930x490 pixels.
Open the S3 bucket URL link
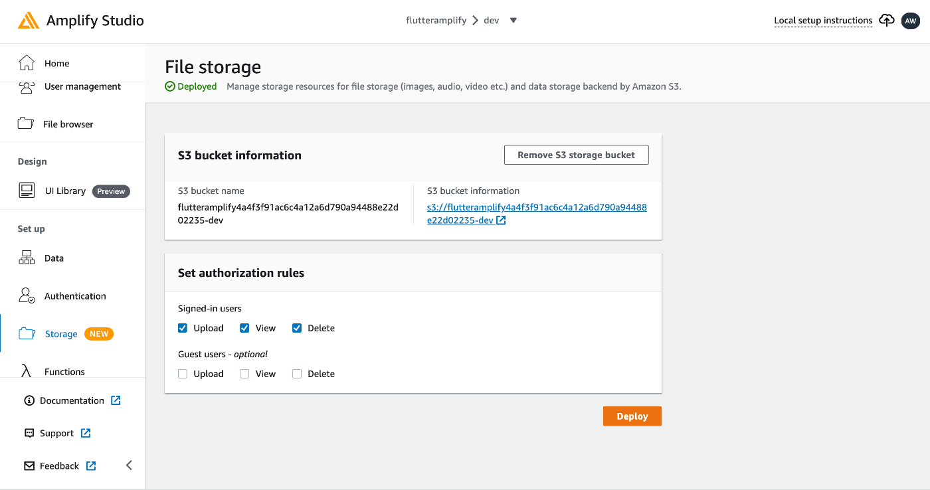[536, 213]
